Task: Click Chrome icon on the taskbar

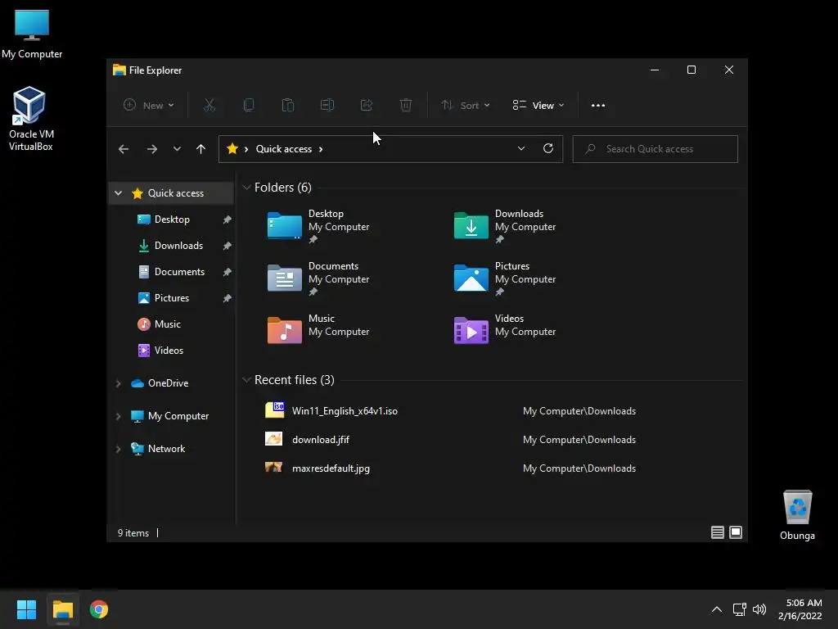Action: tap(99, 609)
